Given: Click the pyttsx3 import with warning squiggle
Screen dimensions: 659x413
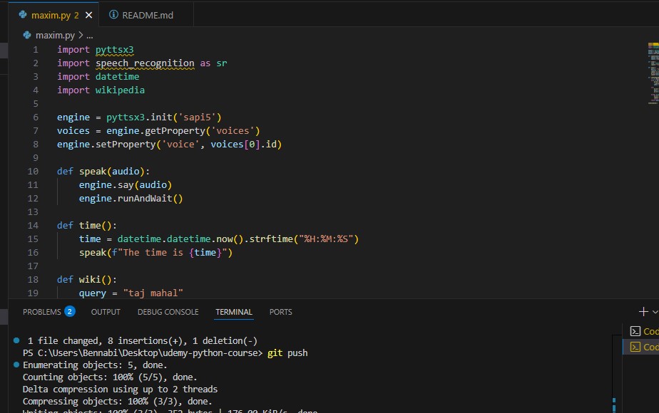Looking at the screenshot, I should pos(114,50).
